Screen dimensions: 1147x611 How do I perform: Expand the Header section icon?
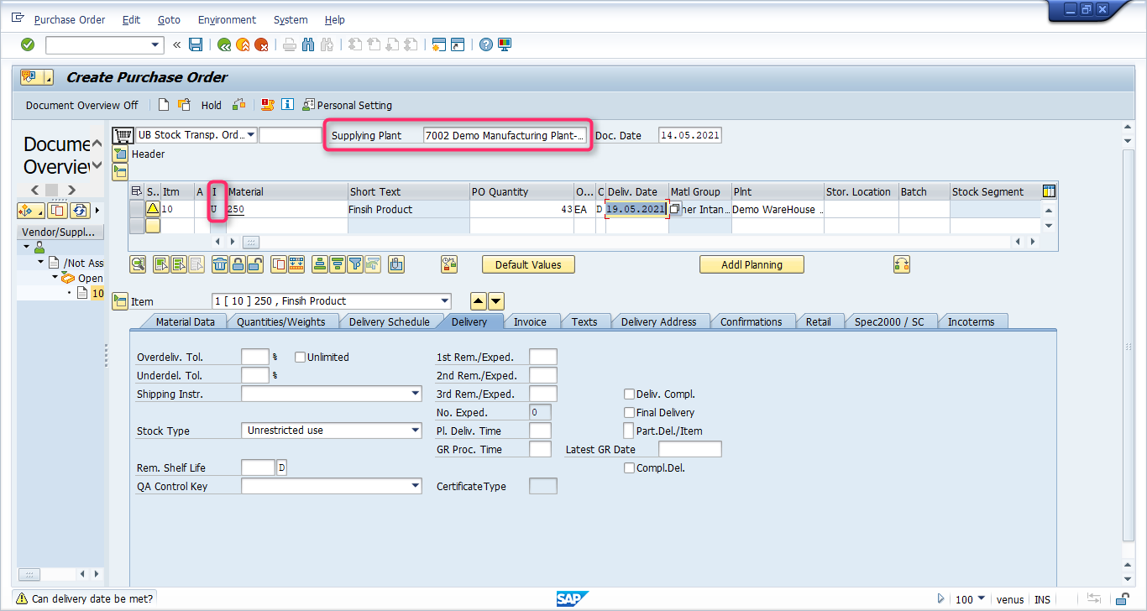tap(120, 154)
